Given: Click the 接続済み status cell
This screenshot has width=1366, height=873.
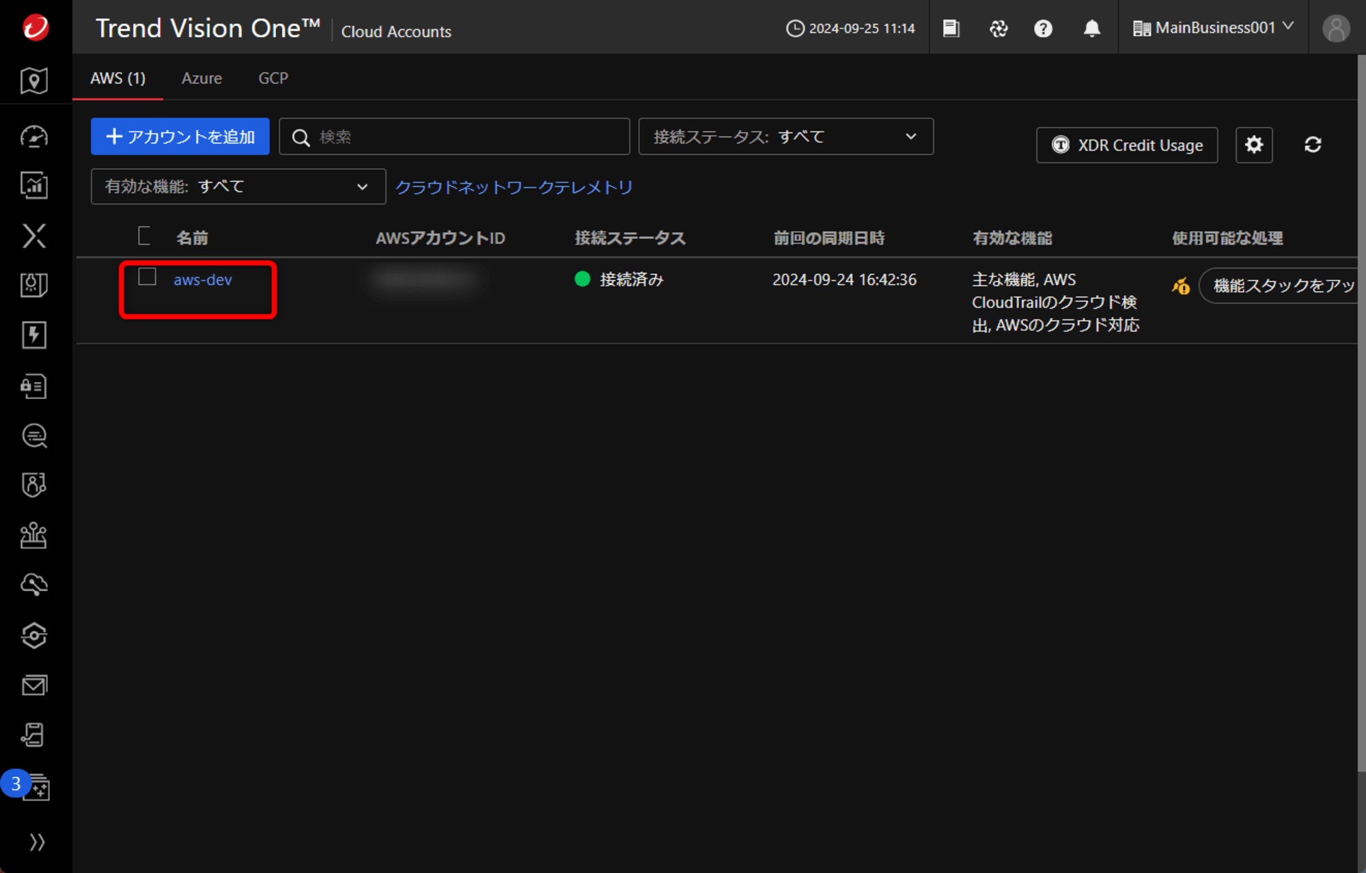Looking at the screenshot, I should click(619, 279).
